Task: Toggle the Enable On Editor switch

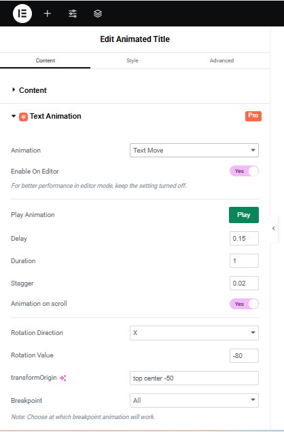Action: (244, 171)
